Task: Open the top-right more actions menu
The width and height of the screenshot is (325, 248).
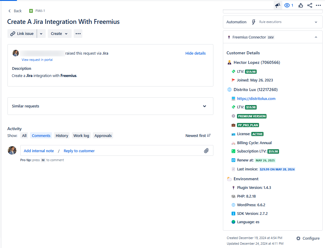Action: [318, 5]
